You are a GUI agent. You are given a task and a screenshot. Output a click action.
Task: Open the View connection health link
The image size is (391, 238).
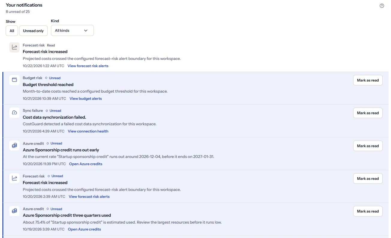(88, 131)
